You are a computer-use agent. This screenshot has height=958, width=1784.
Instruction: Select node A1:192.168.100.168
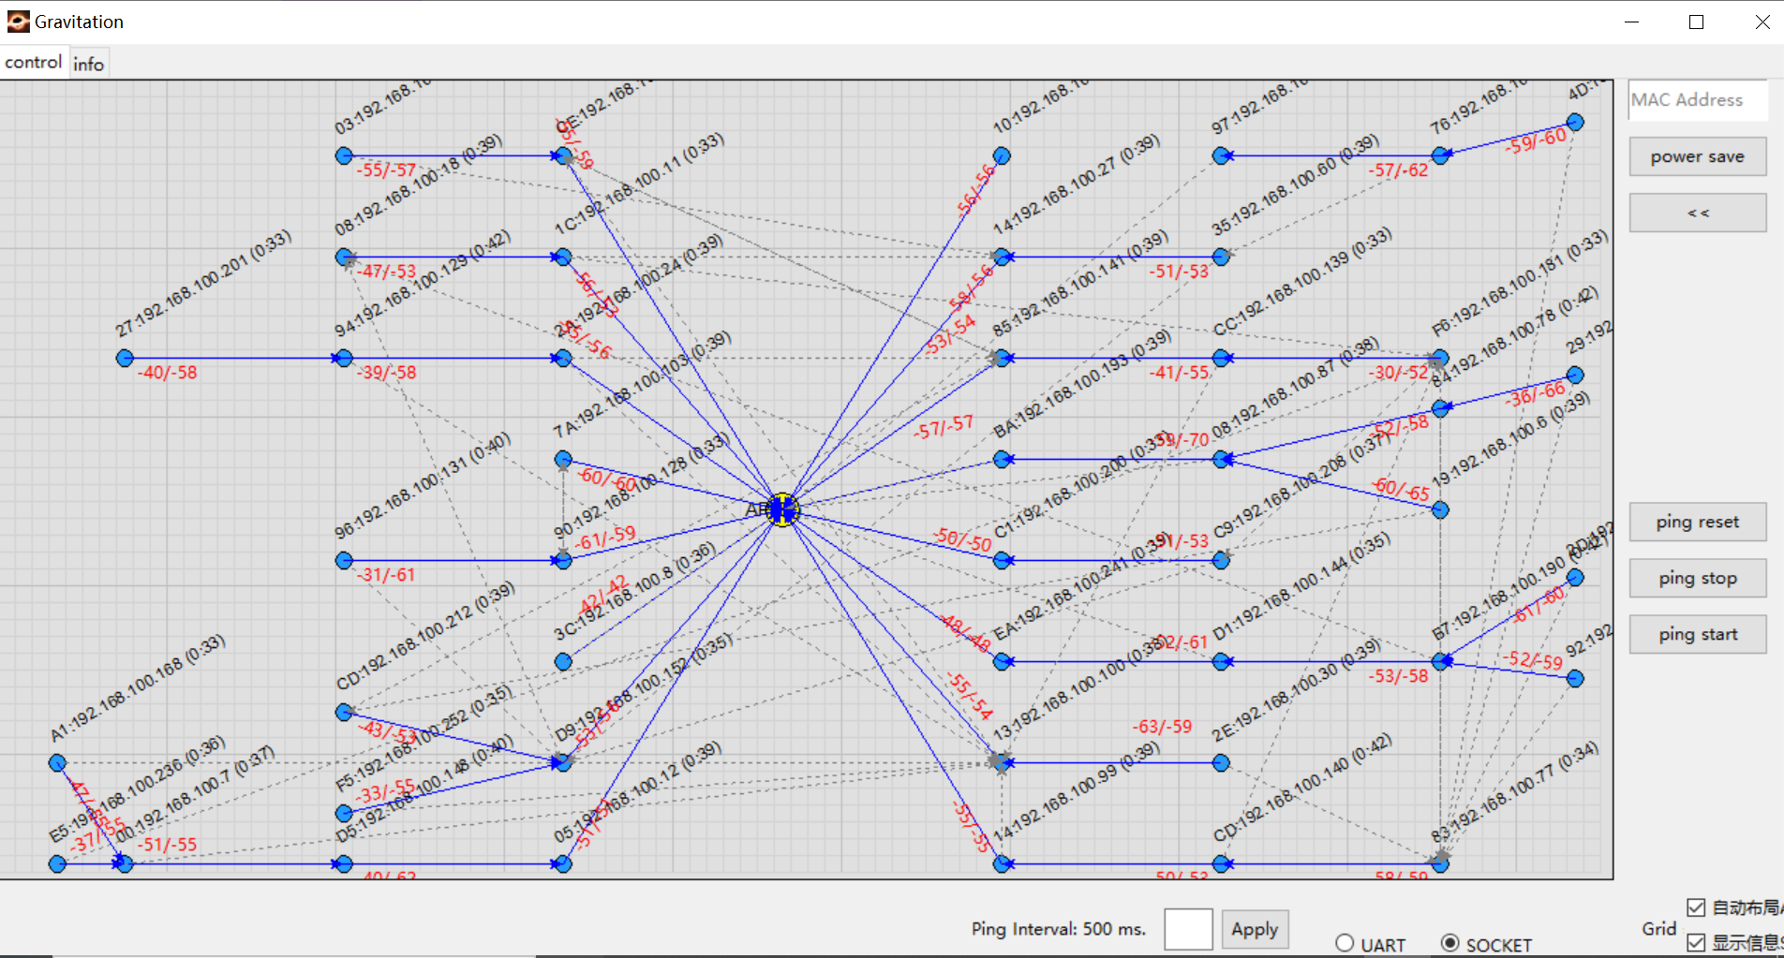[x=57, y=763]
